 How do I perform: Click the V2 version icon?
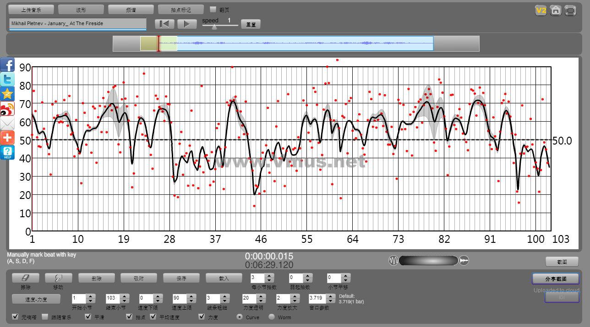541,11
